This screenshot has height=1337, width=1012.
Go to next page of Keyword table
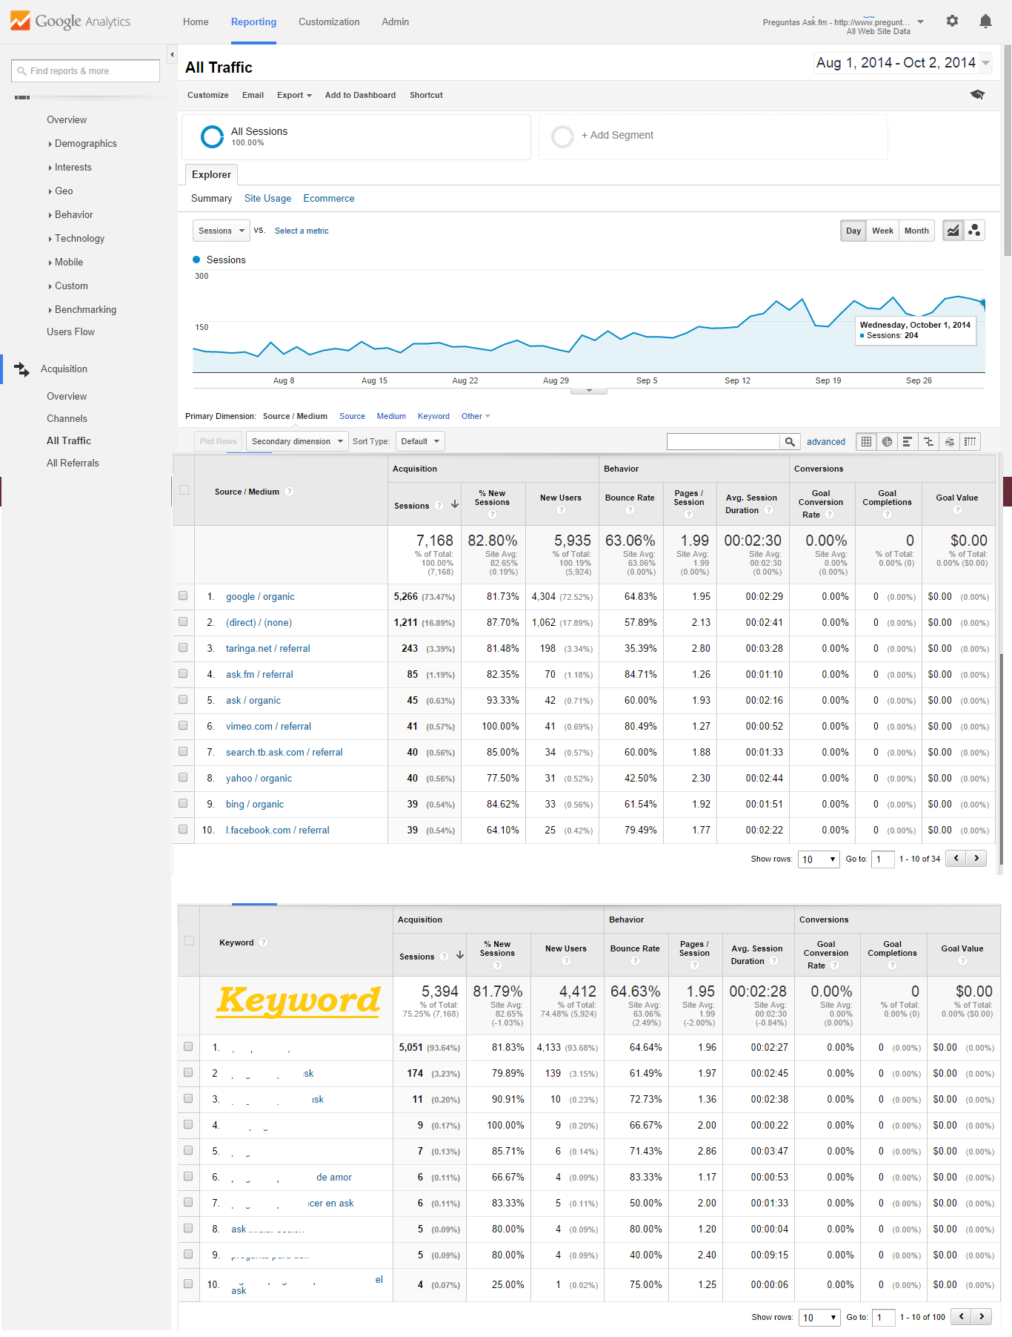pos(982,1316)
